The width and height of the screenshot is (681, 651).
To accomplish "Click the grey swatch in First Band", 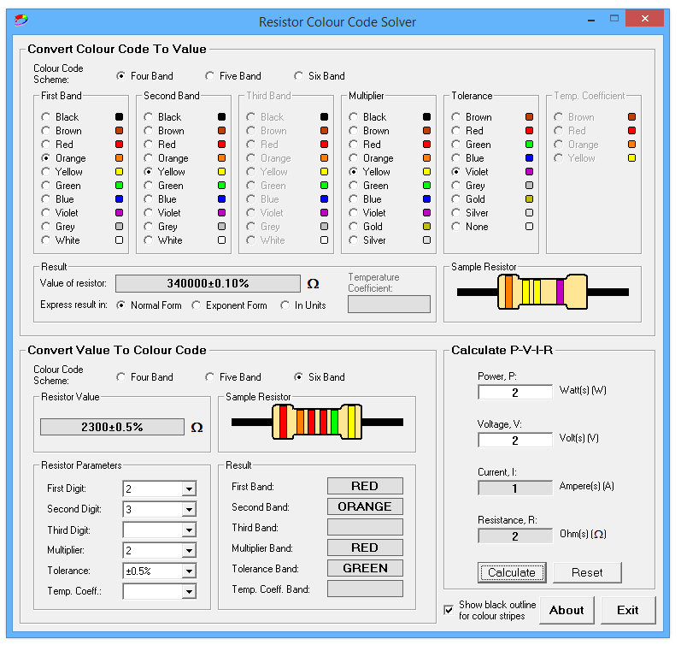I will (119, 227).
